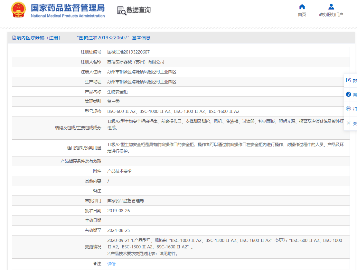357x270 pixels.
Task: Click National Medical Products Administration text
Action: point(68,16)
